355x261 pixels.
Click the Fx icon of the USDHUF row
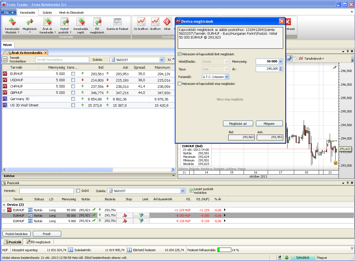click(5, 80)
